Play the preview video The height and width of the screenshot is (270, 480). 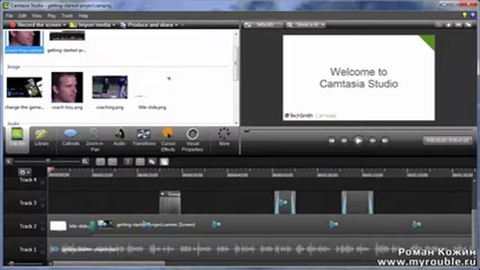358,140
